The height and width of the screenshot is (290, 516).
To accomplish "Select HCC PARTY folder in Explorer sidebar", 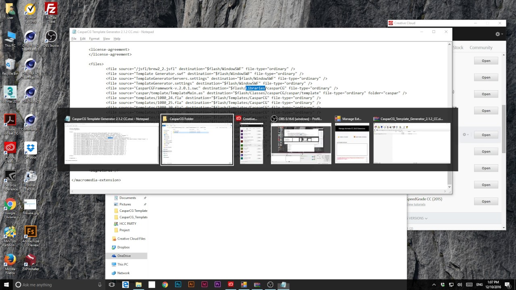I will (x=128, y=224).
